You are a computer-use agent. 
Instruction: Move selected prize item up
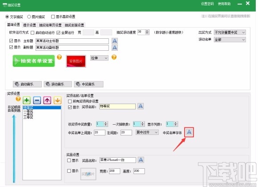pos(47,100)
